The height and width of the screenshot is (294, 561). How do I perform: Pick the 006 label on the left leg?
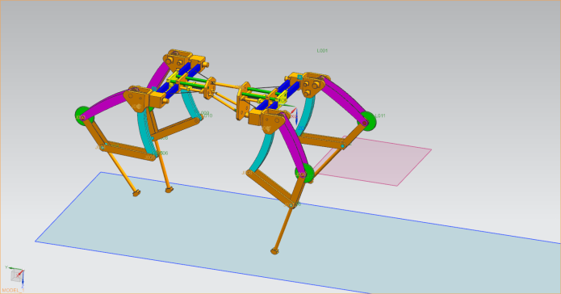[164, 153]
